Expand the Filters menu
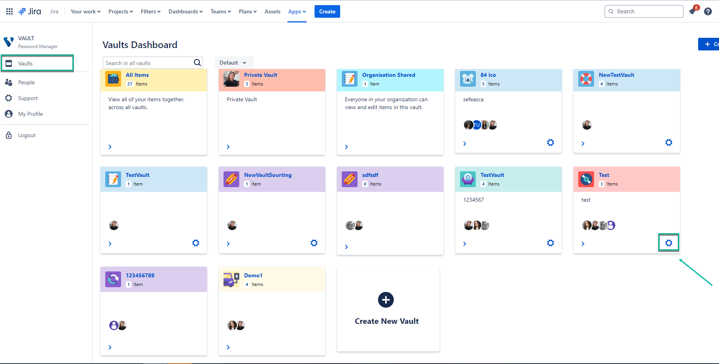 pyautogui.click(x=150, y=11)
